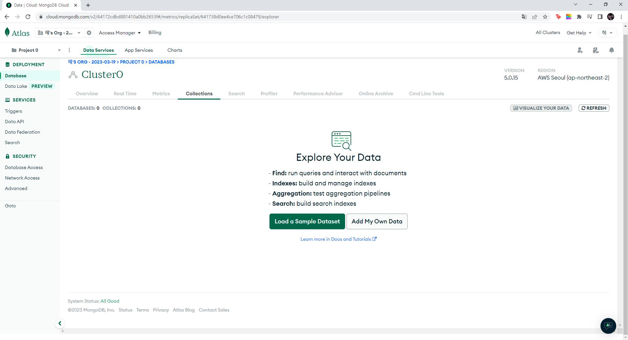Open the alerts bell icon

coord(611,50)
